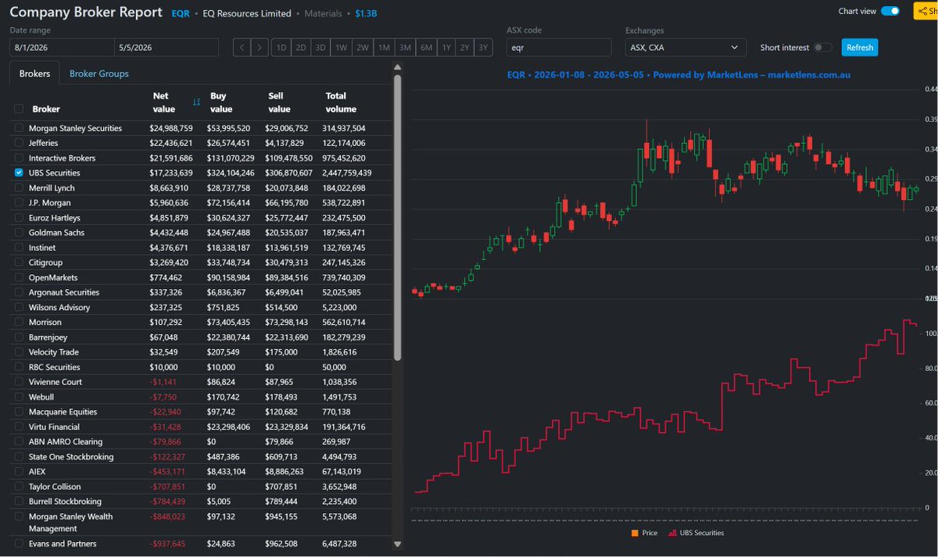Sort by the Total volume column header
Screen dimensions: 938x557
[x=341, y=102]
